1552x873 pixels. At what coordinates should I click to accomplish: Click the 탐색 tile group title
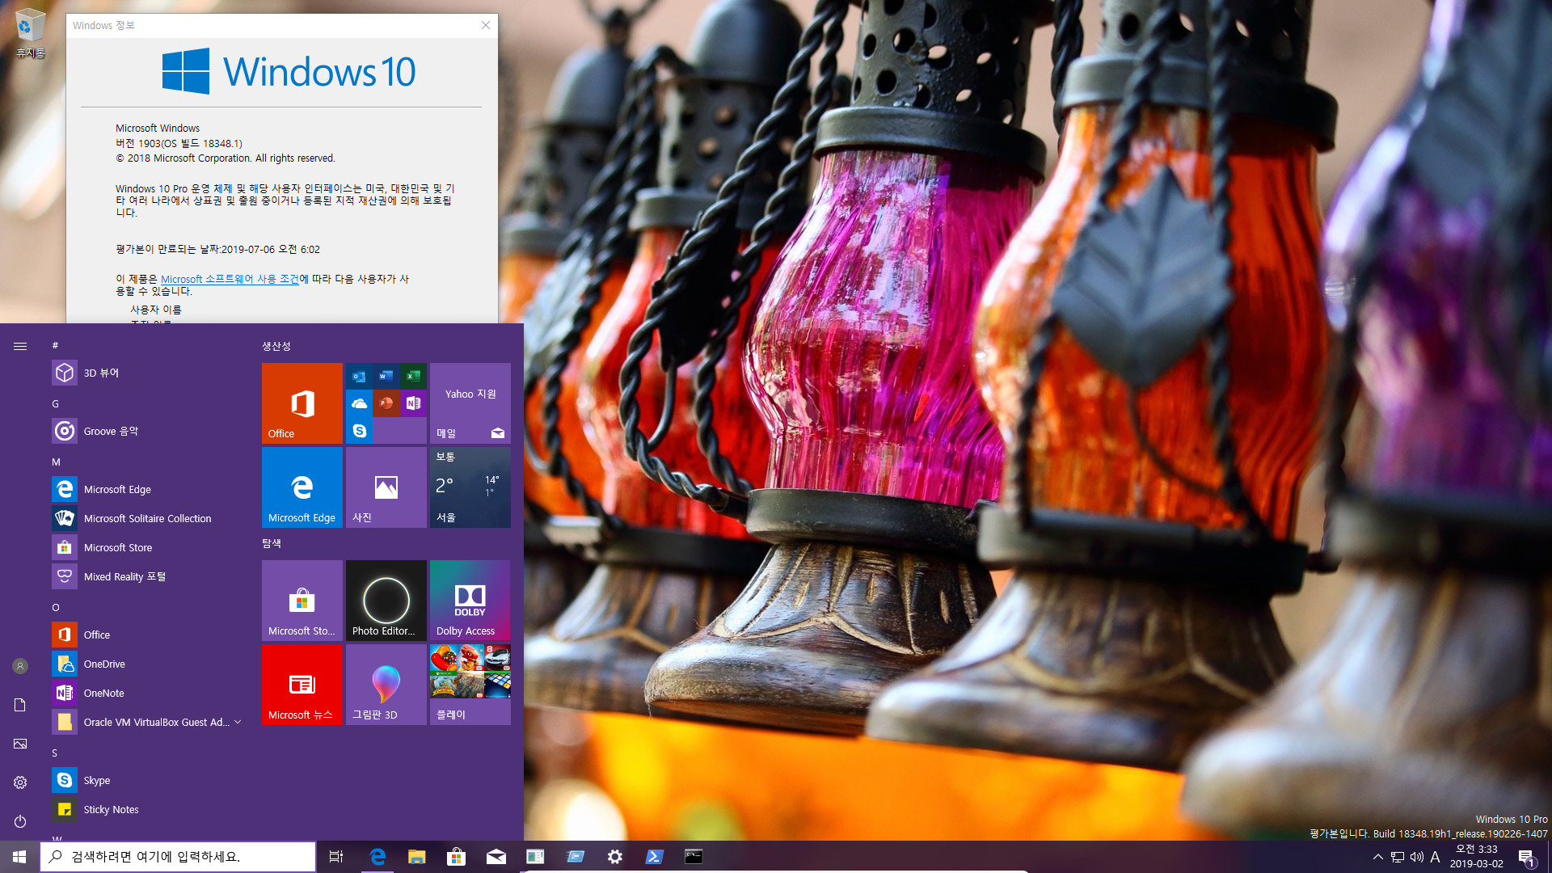pos(272,543)
